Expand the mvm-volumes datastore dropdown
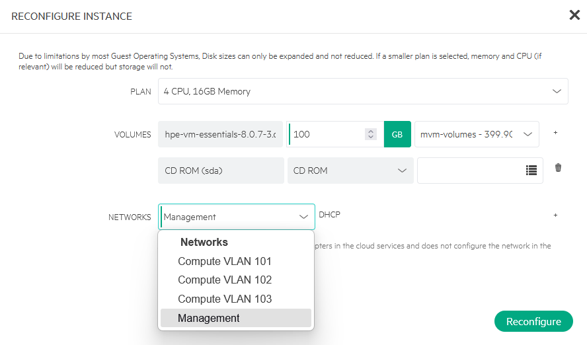Screen dimensions: 587x345 (476, 134)
